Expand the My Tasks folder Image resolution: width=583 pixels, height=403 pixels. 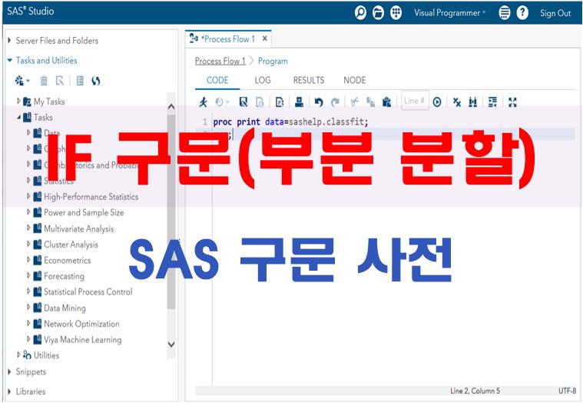(18, 101)
